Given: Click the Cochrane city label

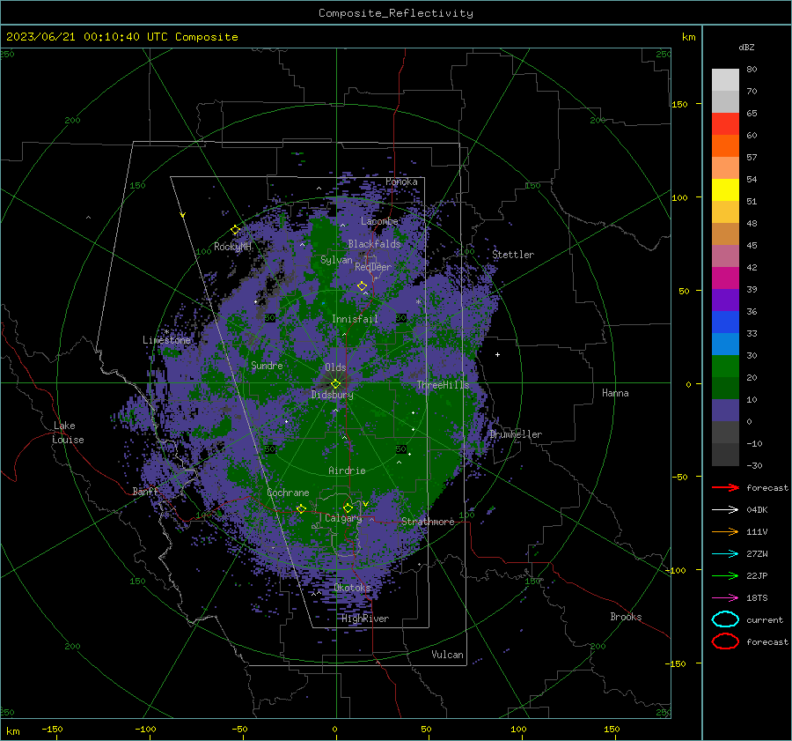Looking at the screenshot, I should click(288, 493).
